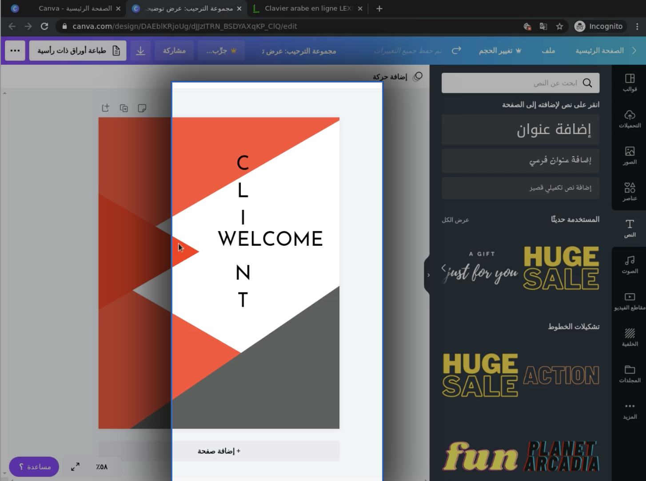The image size is (646, 481).
Task: Click the Incognito profile indicator
Action: pyautogui.click(x=599, y=26)
